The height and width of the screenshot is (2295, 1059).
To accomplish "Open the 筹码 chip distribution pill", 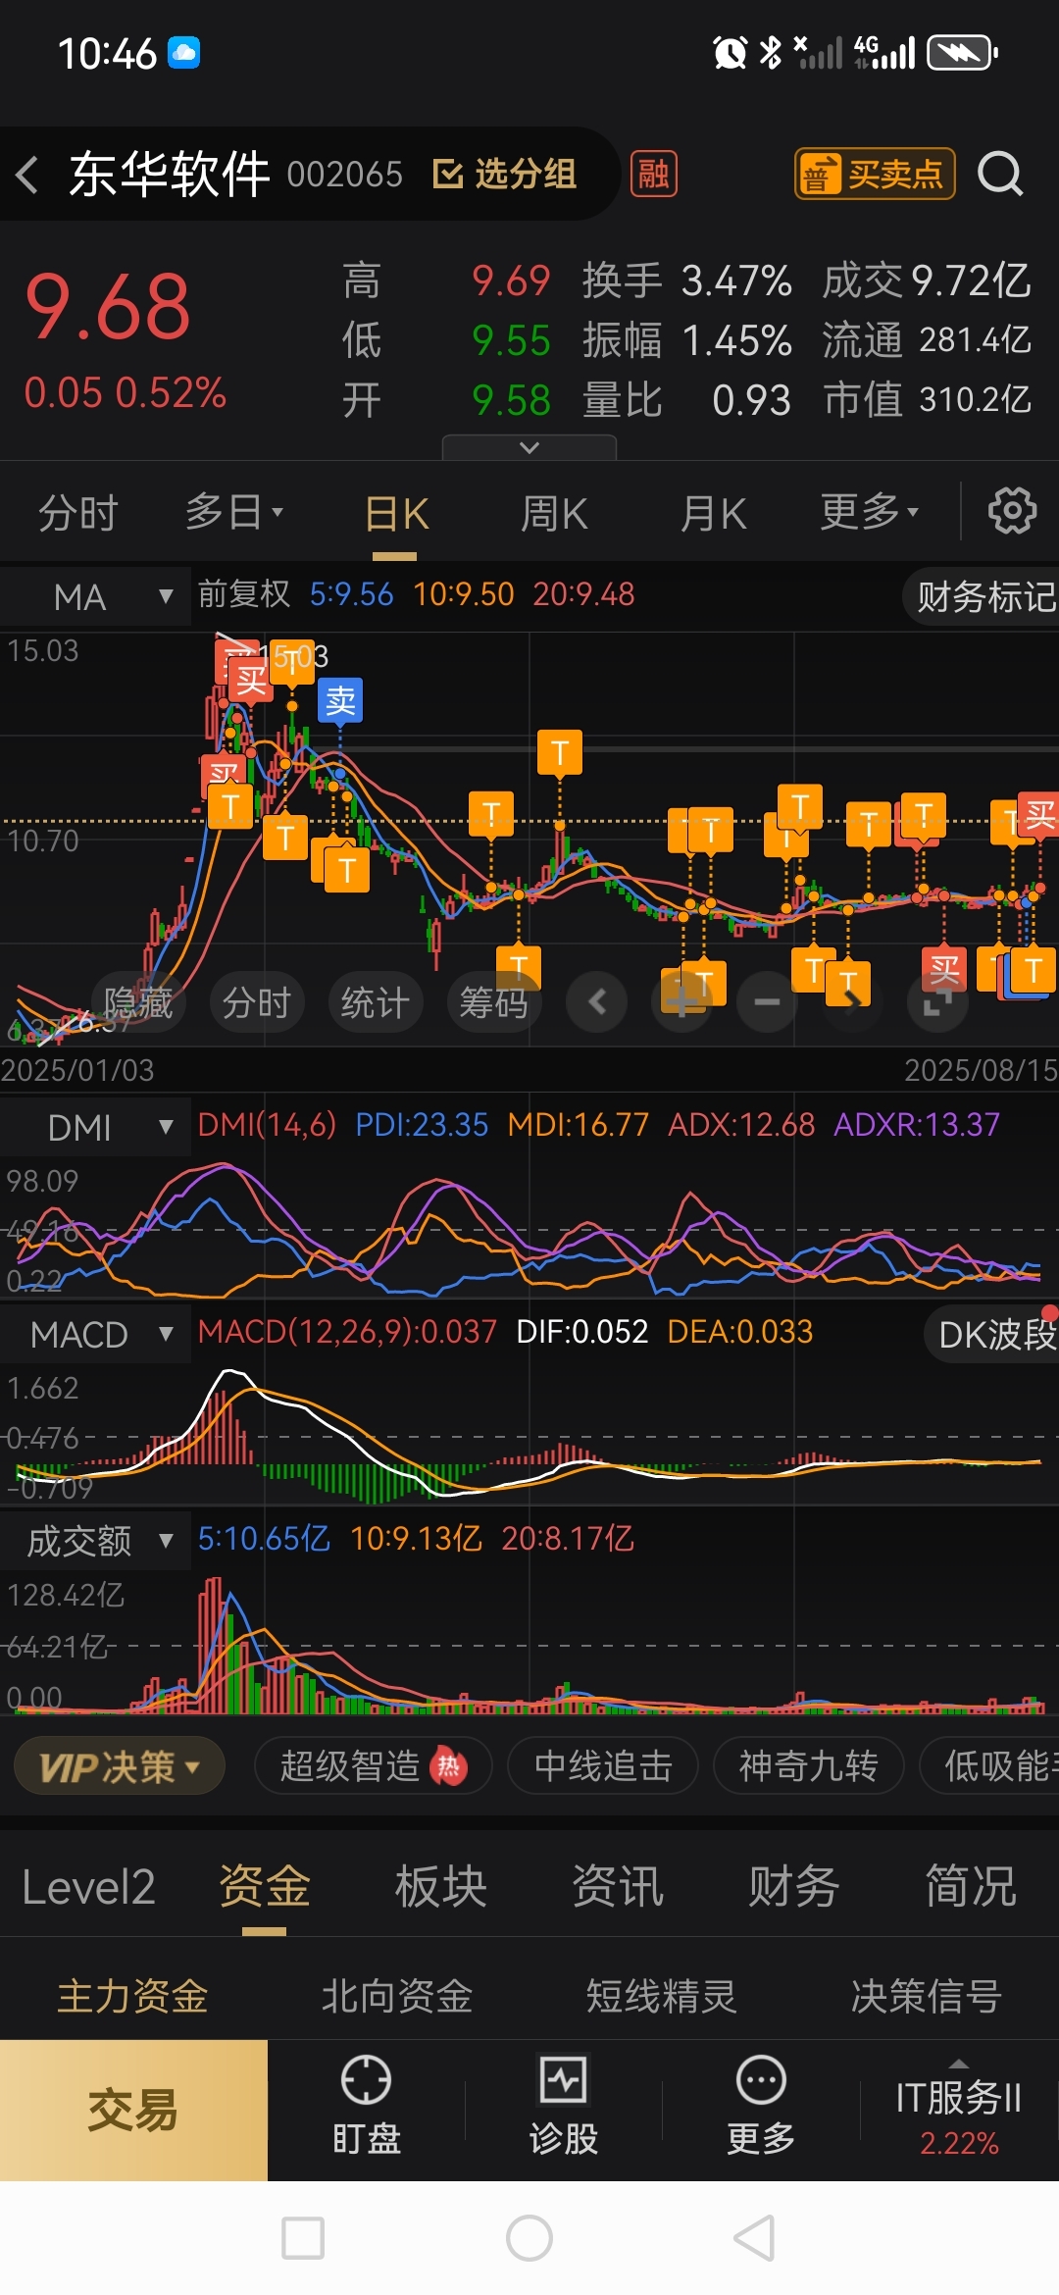I will pyautogui.click(x=494, y=1002).
